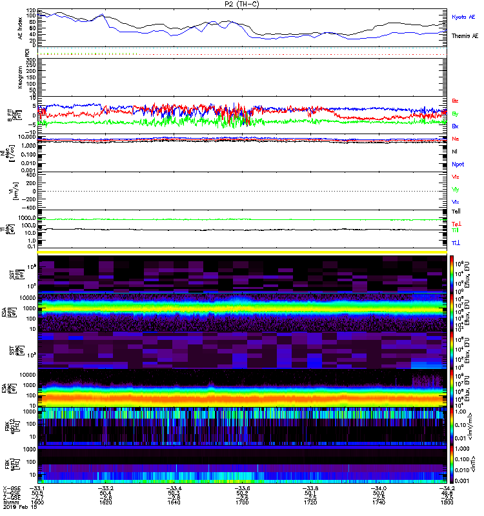Click the date label 2019 Feb 15
Screen dimensions: 484x516
pos(20,508)
